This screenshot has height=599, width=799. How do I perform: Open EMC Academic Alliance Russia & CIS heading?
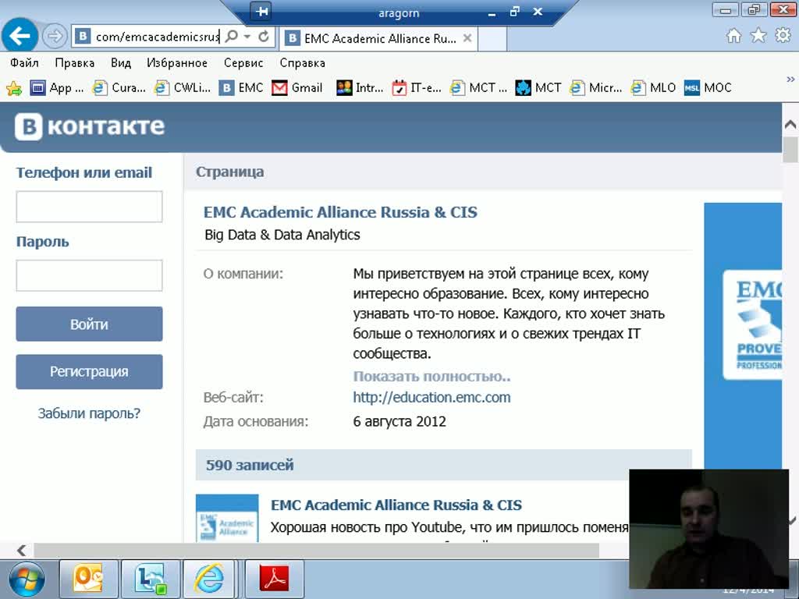pos(340,212)
